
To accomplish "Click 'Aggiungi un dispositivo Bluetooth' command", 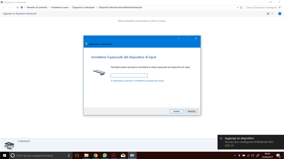I will pos(20,14).
